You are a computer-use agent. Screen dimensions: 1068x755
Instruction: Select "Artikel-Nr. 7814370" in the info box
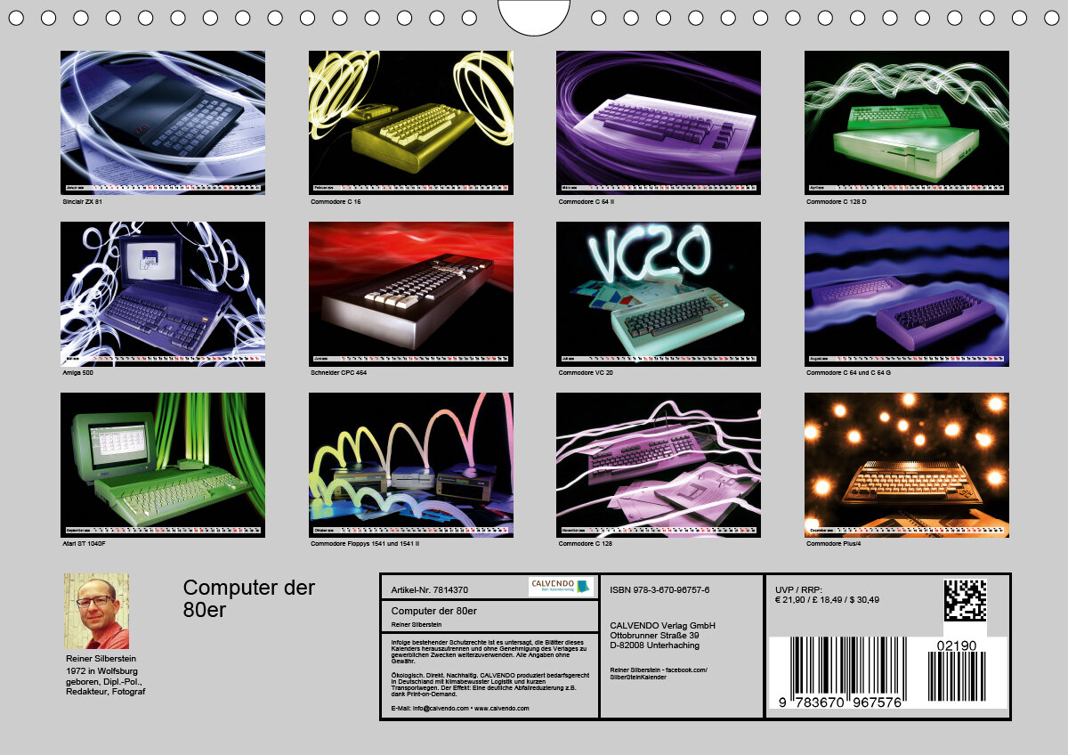point(430,590)
